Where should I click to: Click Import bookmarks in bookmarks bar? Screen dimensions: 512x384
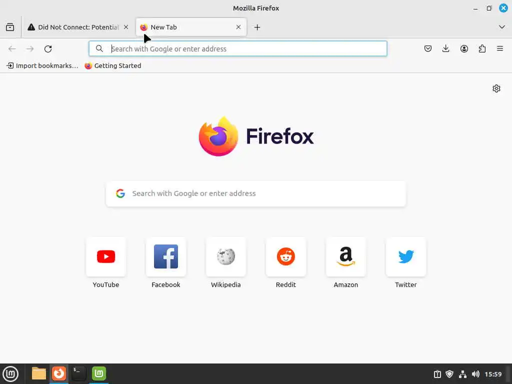point(42,65)
